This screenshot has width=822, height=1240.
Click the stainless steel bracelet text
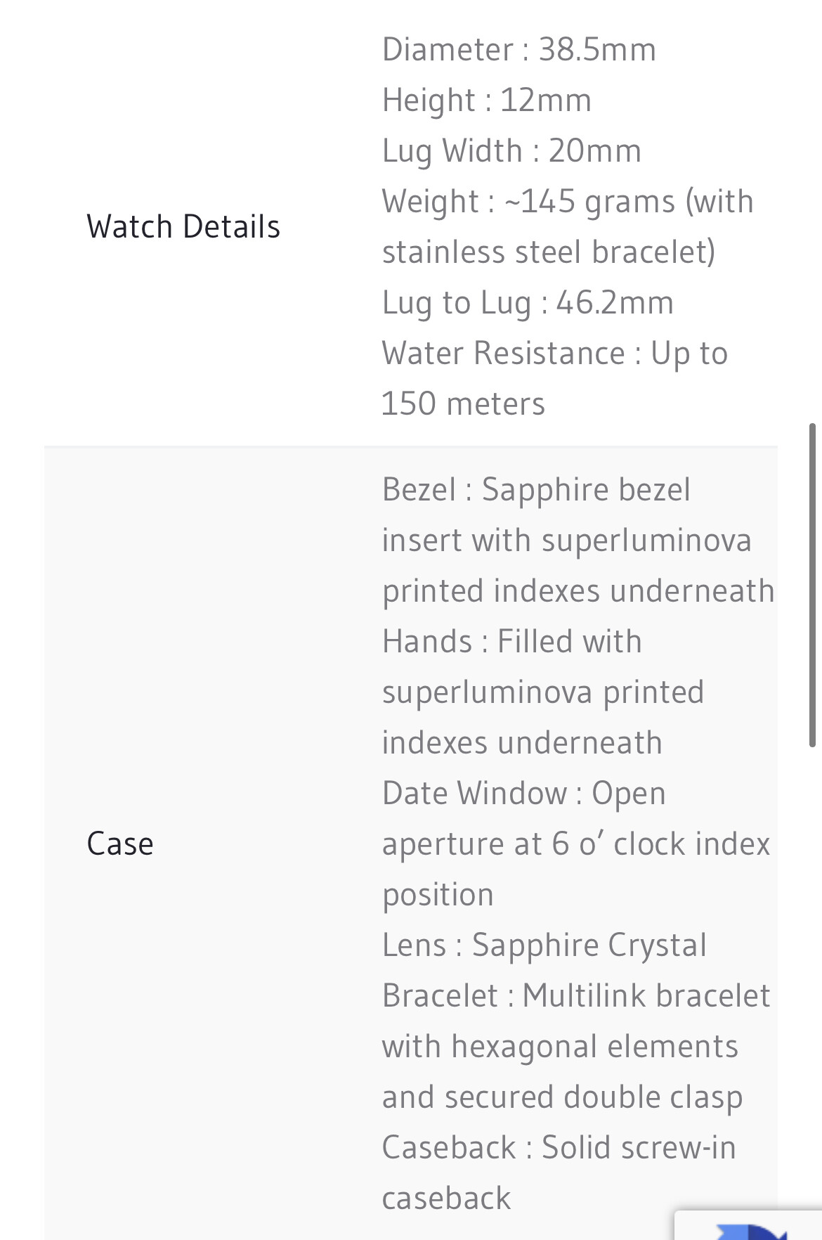(x=549, y=252)
